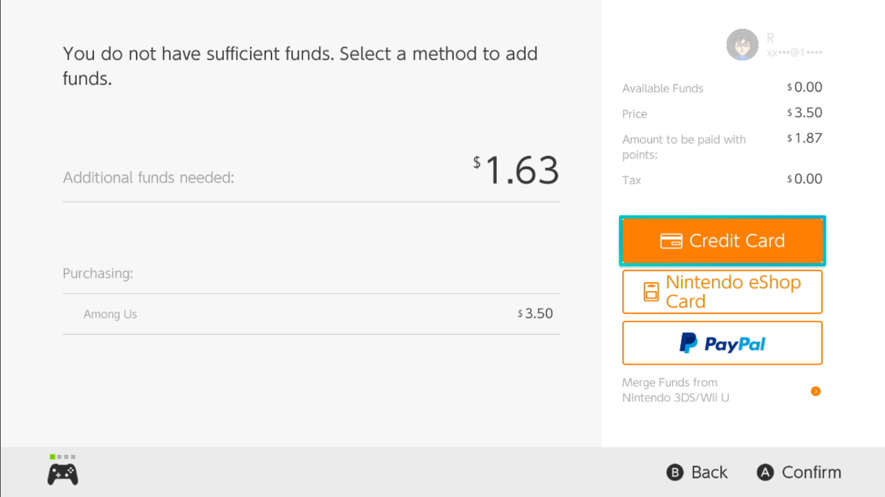Select the Nintendo eShop Card option
The width and height of the screenshot is (885, 497).
coord(722,292)
